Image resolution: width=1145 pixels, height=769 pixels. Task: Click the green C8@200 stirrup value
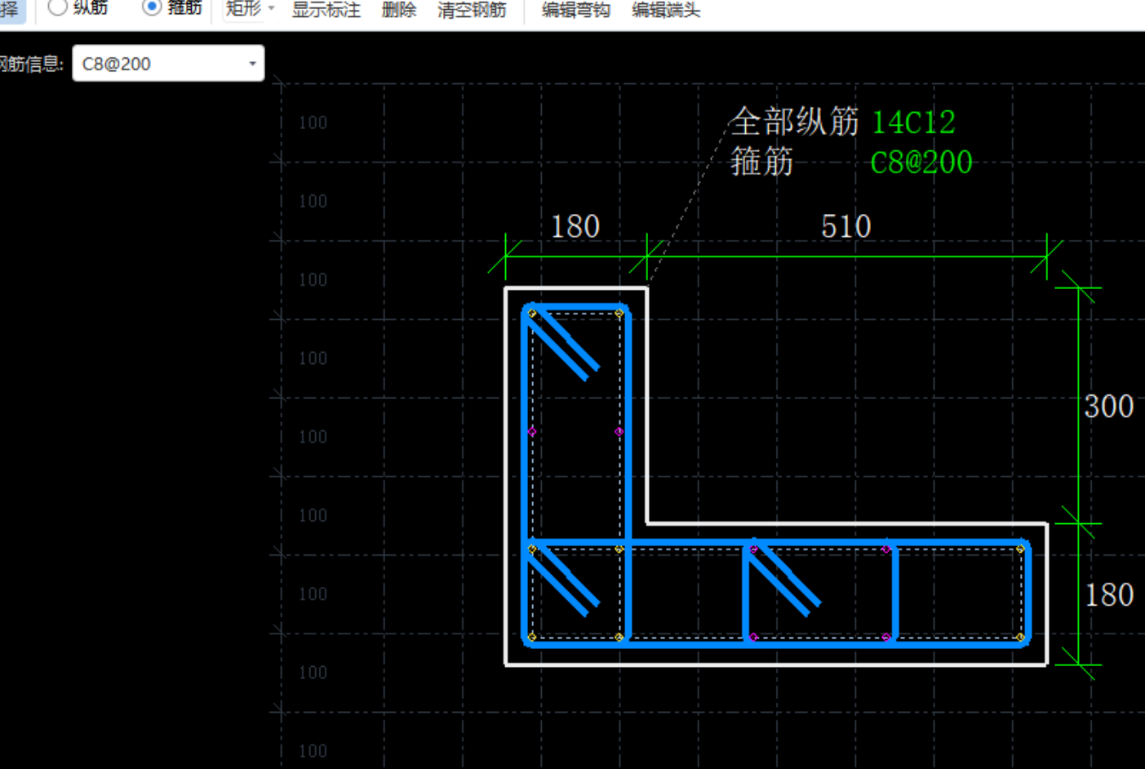pos(921,162)
